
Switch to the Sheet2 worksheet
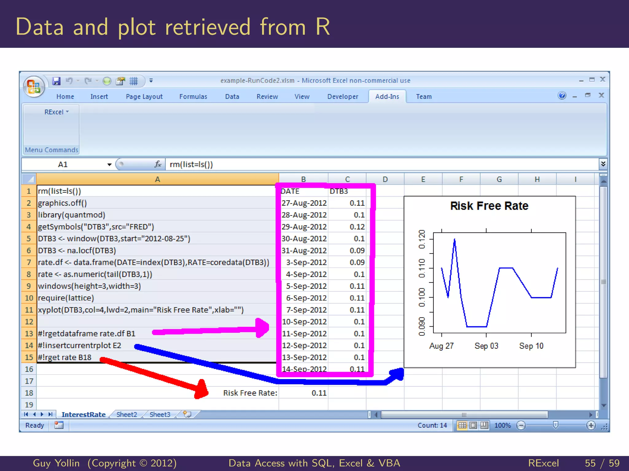pyautogui.click(x=127, y=415)
